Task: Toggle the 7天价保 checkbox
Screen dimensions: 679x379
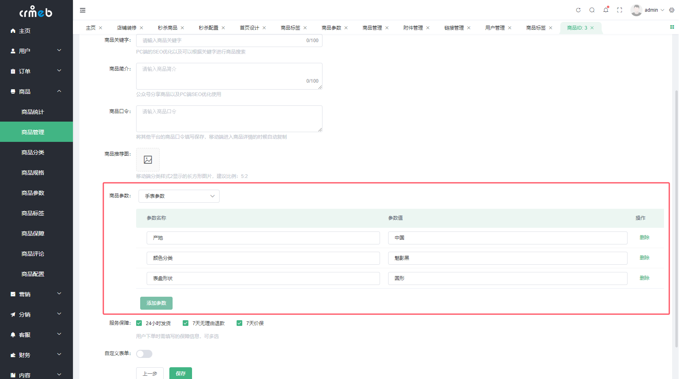Action: 239,323
